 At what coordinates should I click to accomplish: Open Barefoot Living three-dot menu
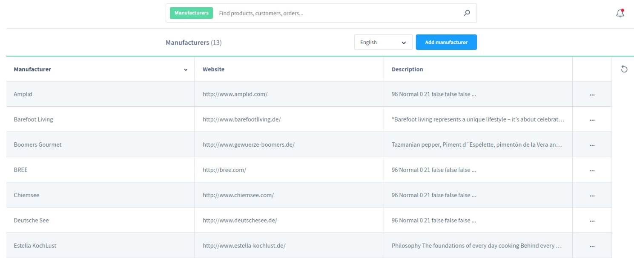tap(592, 120)
